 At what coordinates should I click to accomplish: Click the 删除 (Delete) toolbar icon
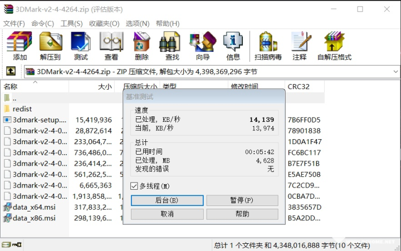(141, 41)
